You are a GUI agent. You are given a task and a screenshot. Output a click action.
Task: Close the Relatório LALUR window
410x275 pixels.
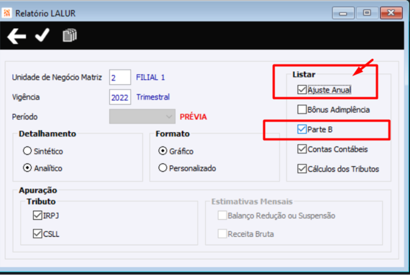point(391,13)
